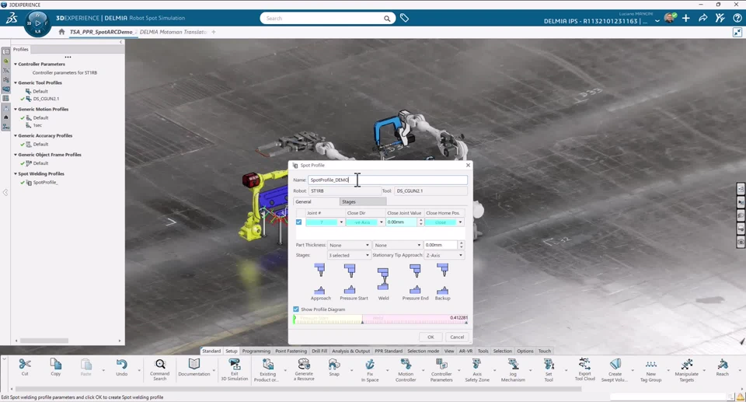Image resolution: width=746 pixels, height=402 pixels.
Task: Click Axis Safety Zone icon
Action: tap(476, 365)
